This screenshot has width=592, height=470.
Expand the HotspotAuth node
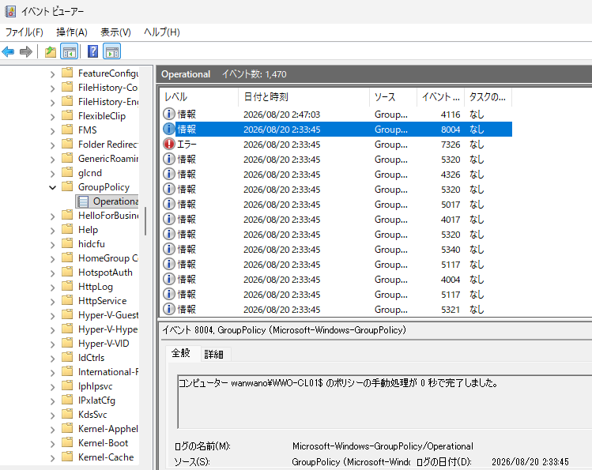click(52, 273)
